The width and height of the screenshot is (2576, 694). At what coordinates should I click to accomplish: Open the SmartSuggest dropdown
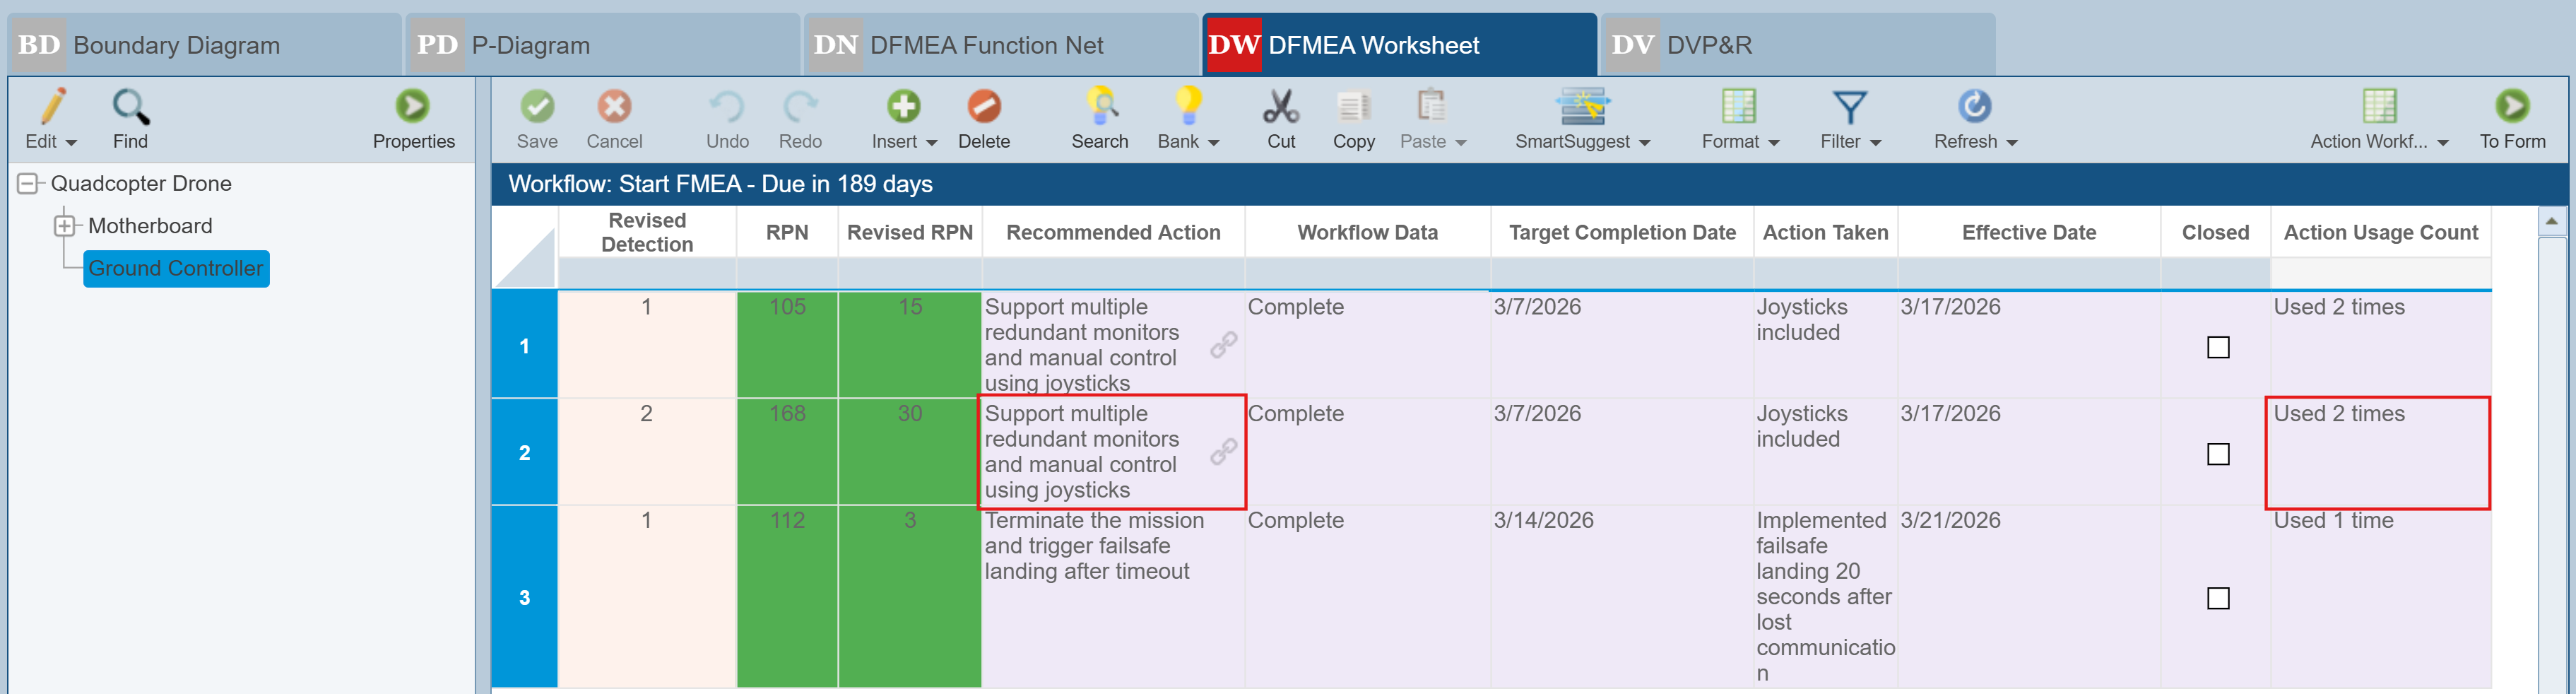coord(1582,142)
